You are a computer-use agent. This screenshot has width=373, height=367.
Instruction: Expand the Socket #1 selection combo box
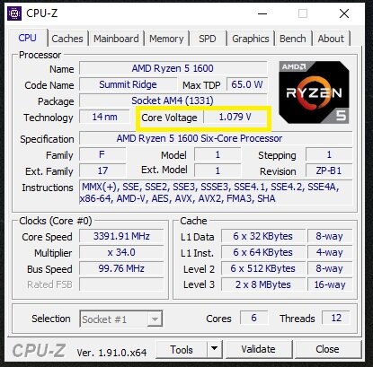pyautogui.click(x=121, y=319)
